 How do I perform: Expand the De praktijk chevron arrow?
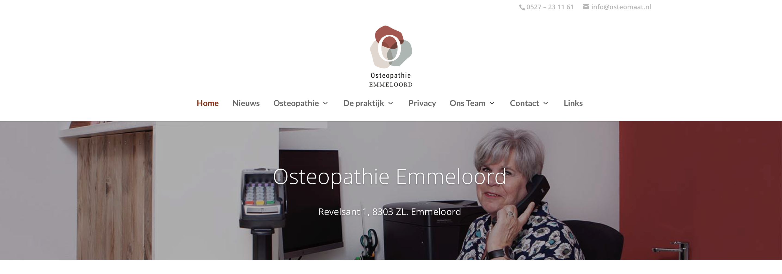point(391,103)
